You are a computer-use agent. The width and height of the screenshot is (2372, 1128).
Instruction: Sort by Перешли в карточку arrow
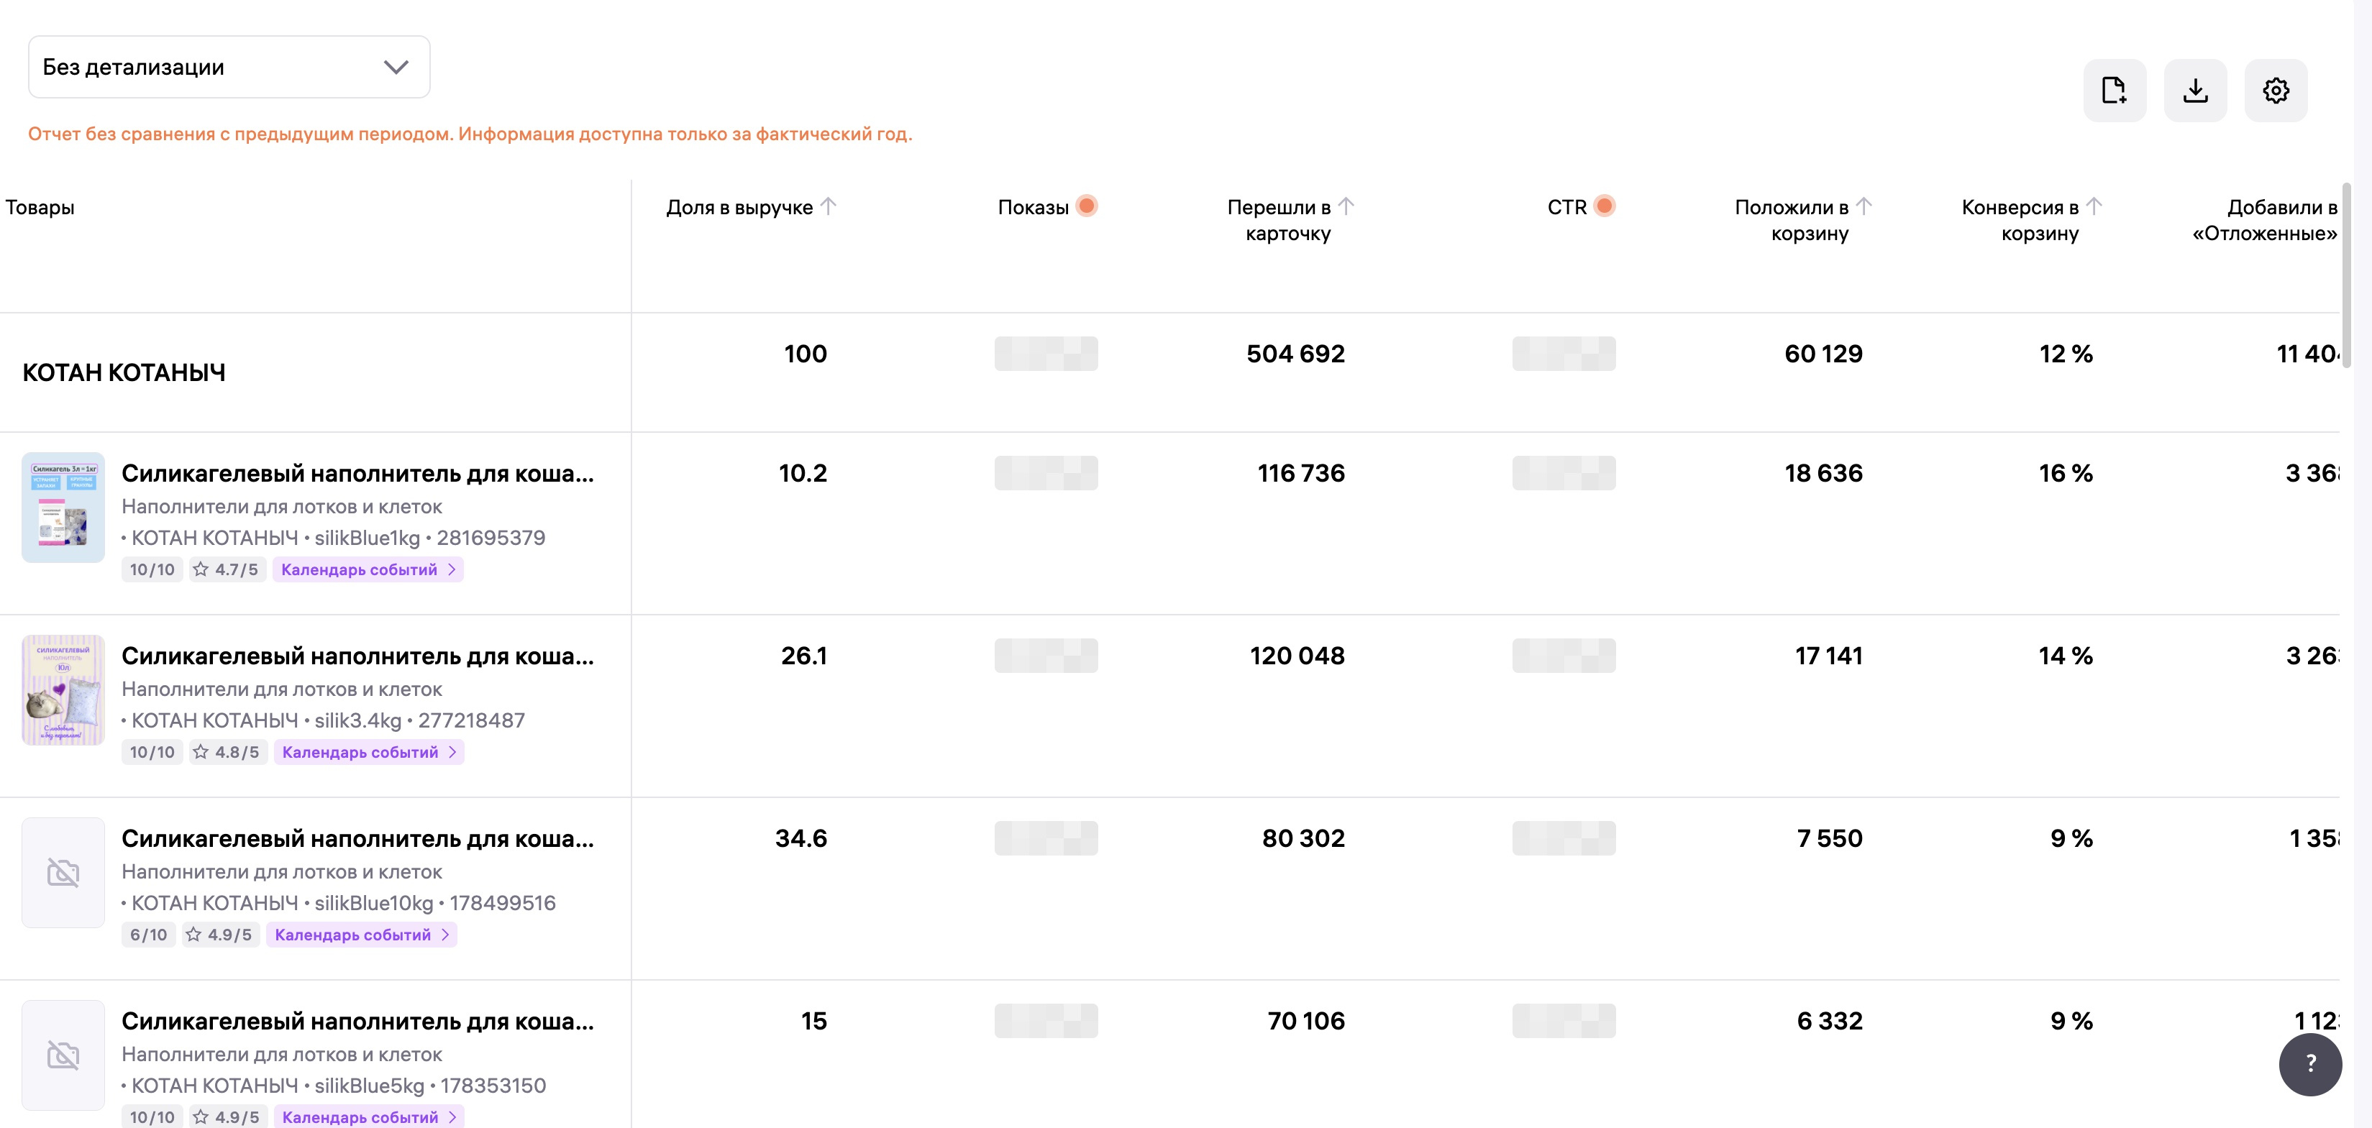(x=1346, y=206)
